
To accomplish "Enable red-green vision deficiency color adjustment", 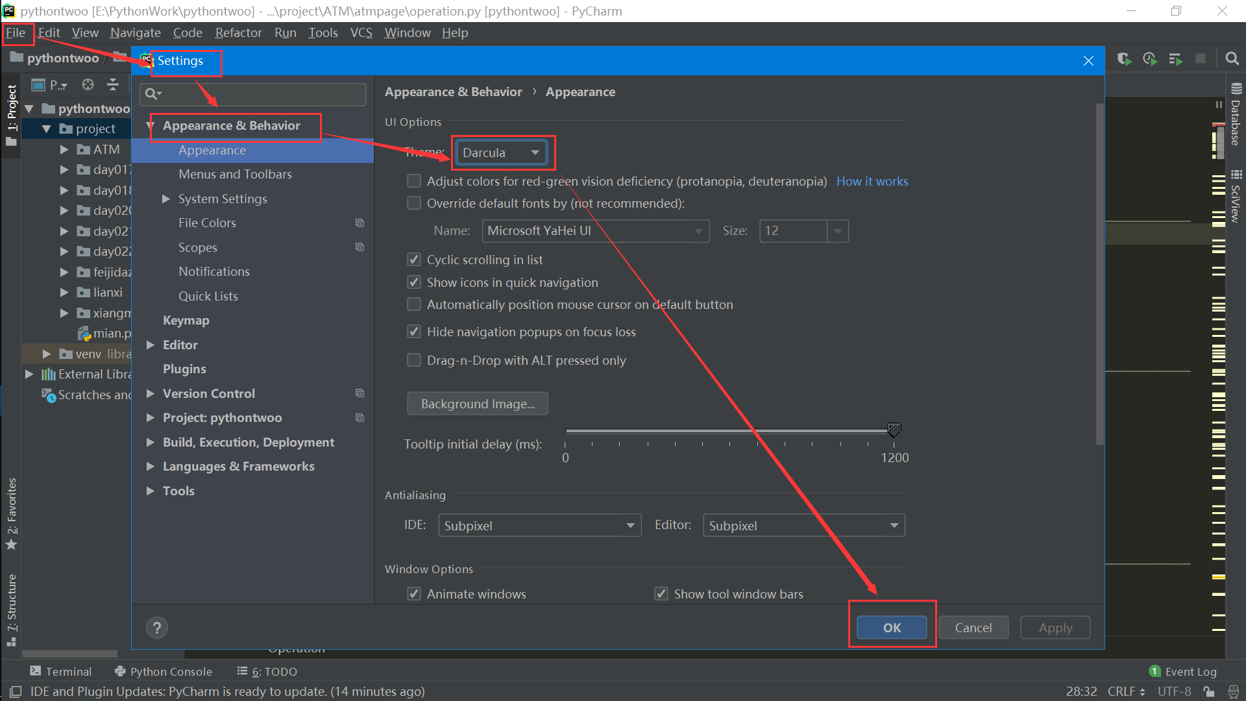I will pos(413,181).
